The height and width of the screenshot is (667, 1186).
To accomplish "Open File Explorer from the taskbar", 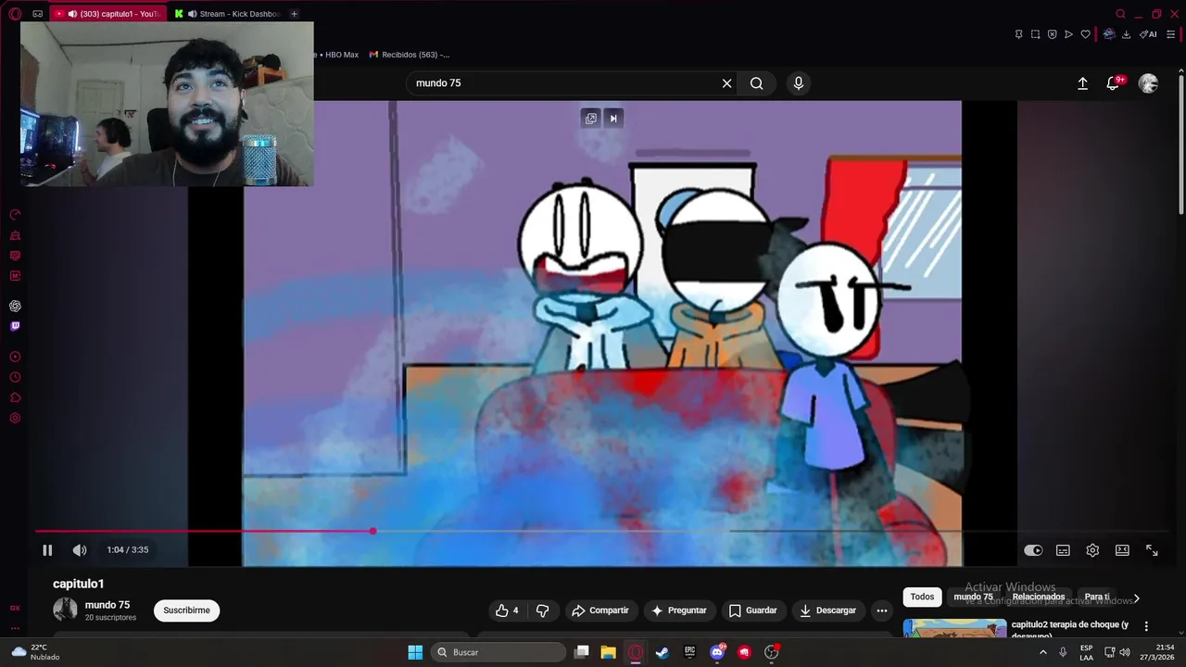I will pos(608,652).
